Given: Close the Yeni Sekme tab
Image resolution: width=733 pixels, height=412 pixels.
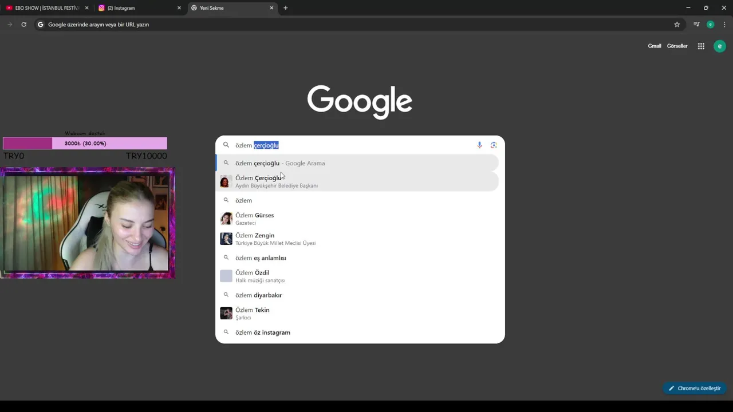Looking at the screenshot, I should 271,8.
